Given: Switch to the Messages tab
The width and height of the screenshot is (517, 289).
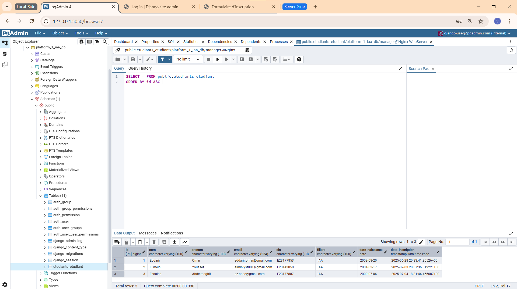Looking at the screenshot, I should (148, 233).
